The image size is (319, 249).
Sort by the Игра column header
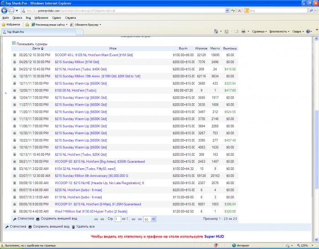(x=113, y=48)
